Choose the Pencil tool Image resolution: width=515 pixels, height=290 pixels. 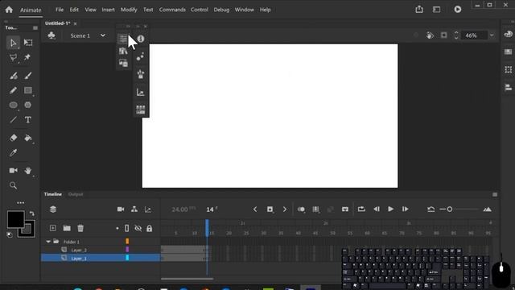coord(13,90)
